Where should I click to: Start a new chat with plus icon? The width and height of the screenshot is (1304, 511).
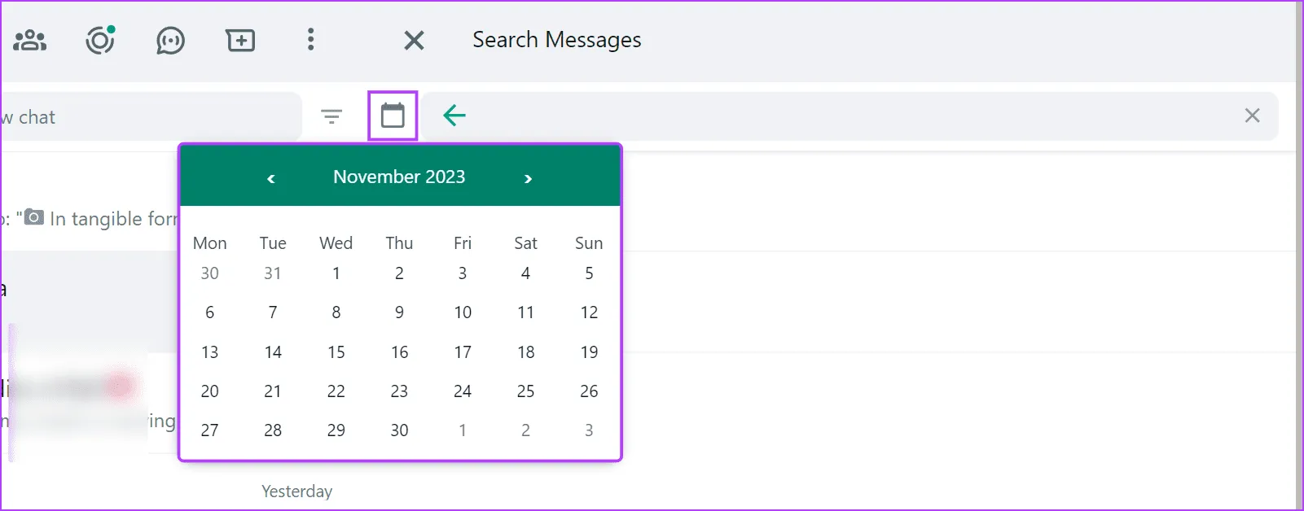pos(240,40)
